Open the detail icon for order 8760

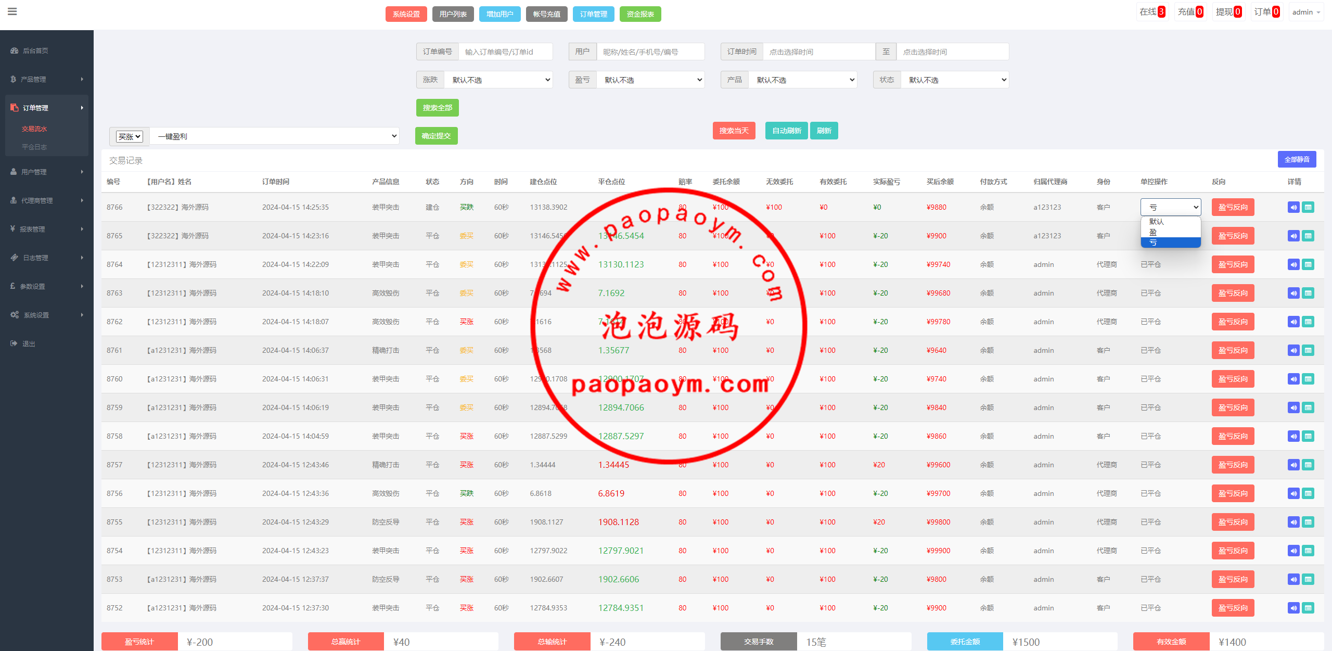[1308, 379]
